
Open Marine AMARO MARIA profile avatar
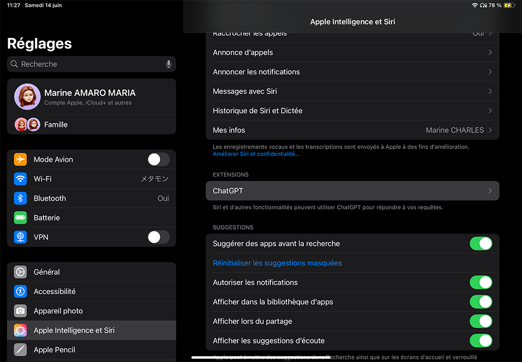(27, 96)
